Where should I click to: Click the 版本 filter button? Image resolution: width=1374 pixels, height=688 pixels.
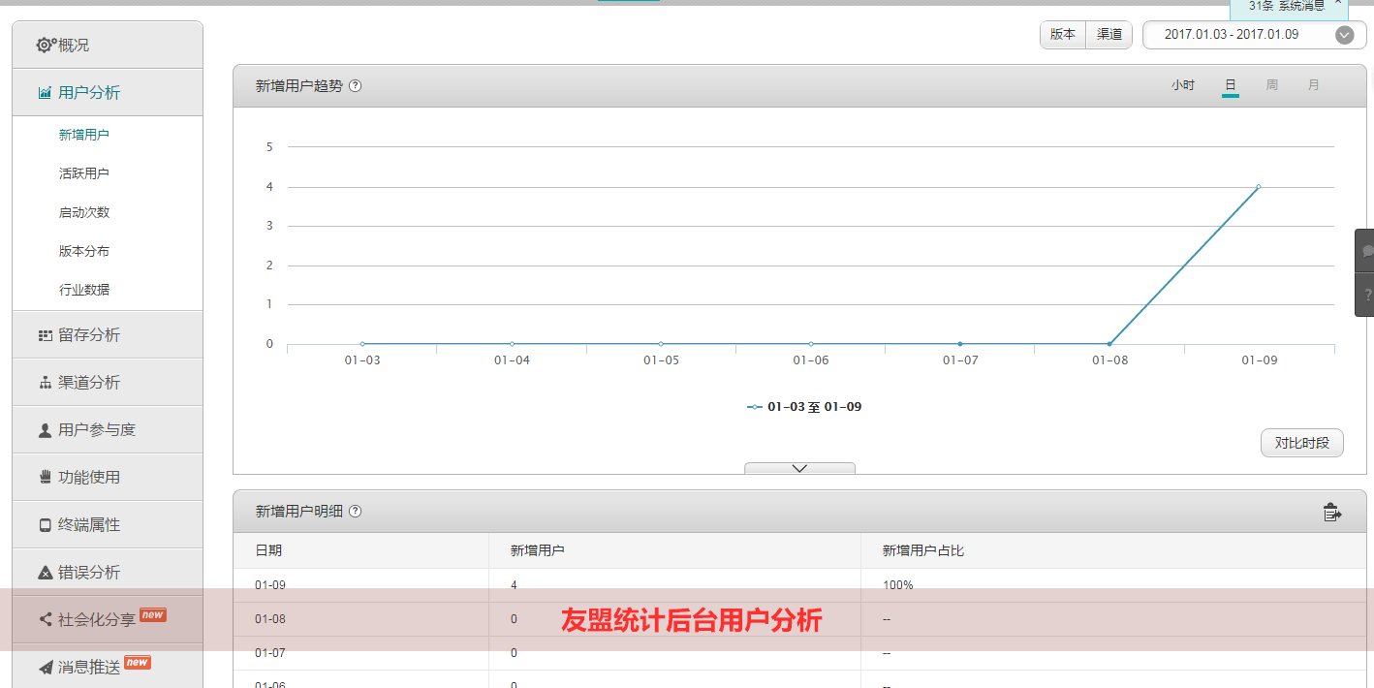click(1063, 35)
